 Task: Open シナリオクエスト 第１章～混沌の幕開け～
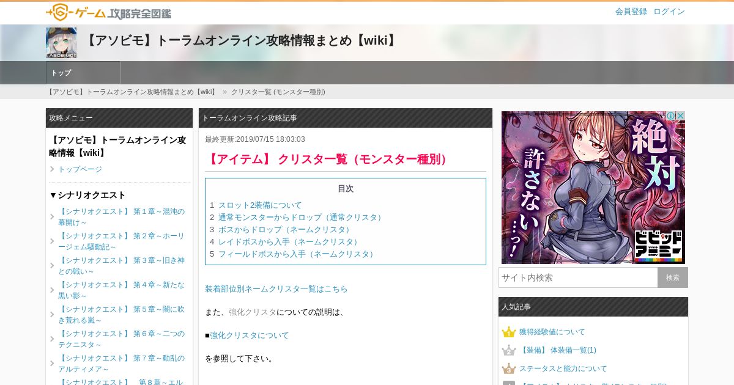click(x=121, y=217)
